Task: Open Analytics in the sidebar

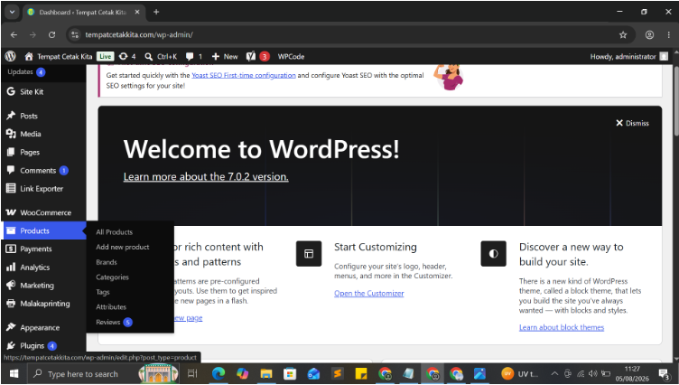Action: [x=34, y=268]
